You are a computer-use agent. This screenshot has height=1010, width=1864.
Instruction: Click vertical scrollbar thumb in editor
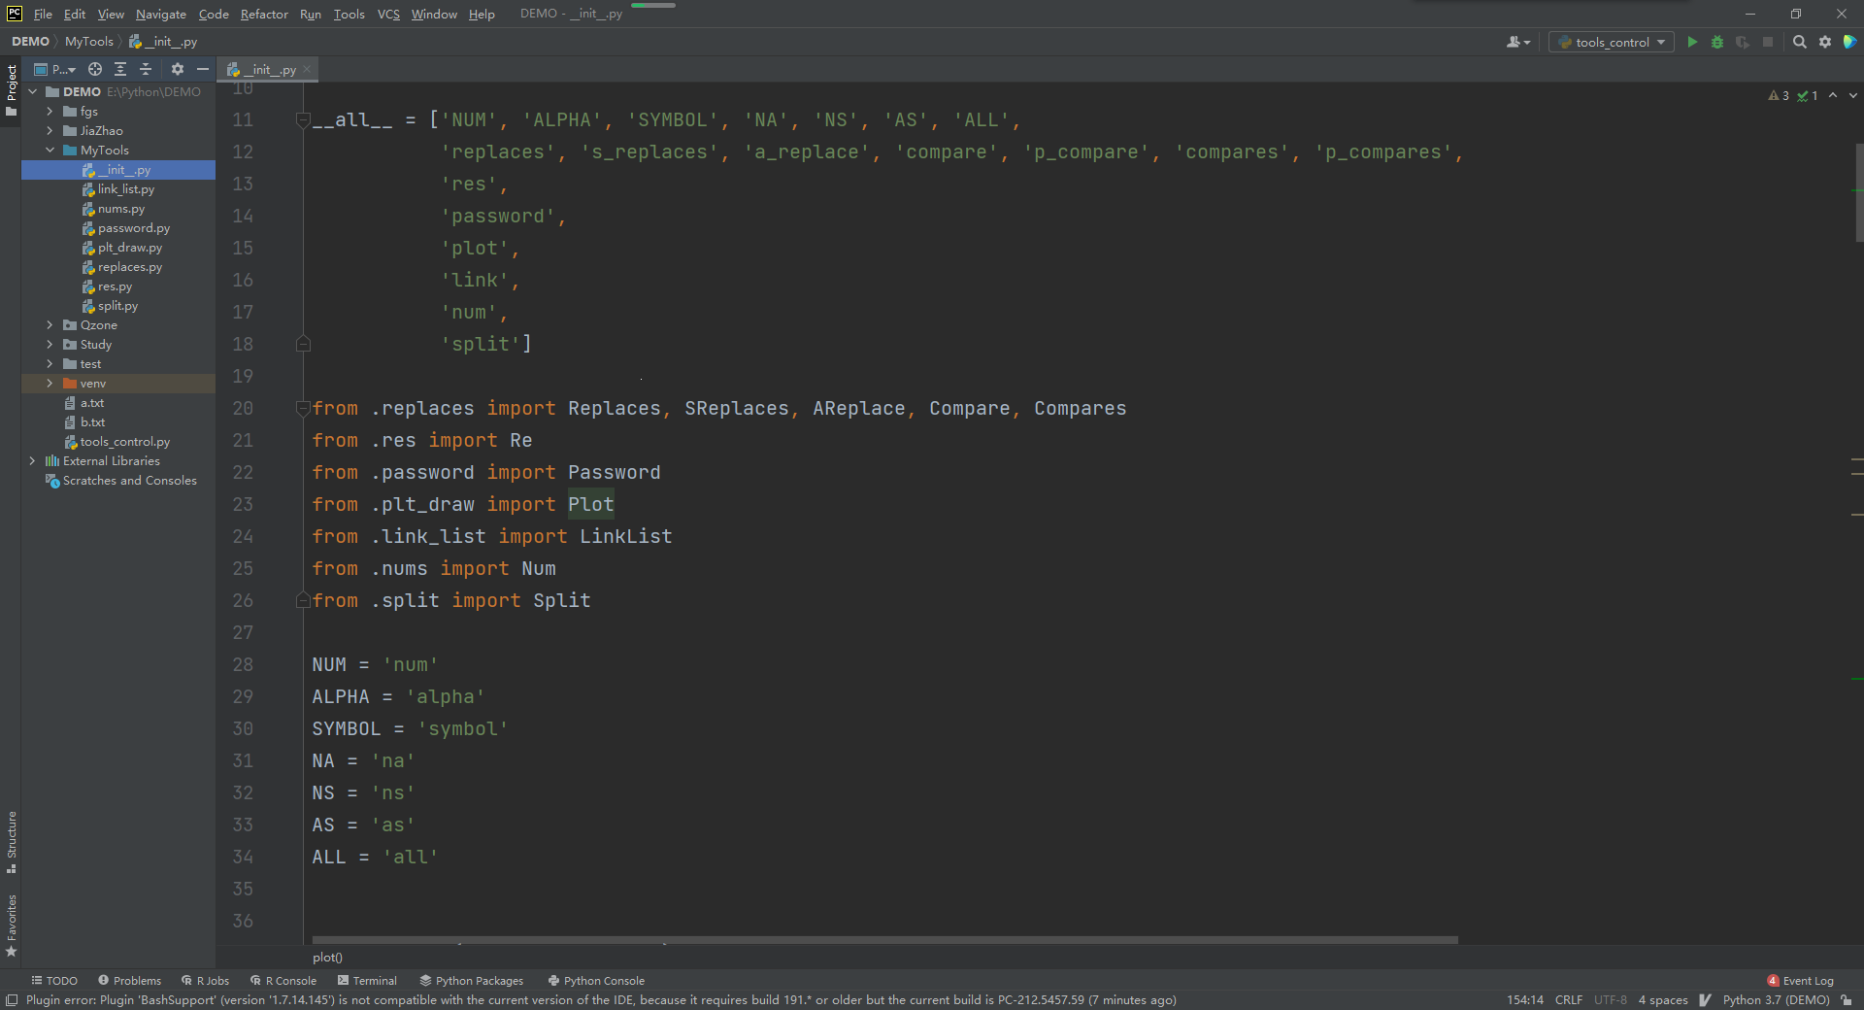click(1858, 192)
